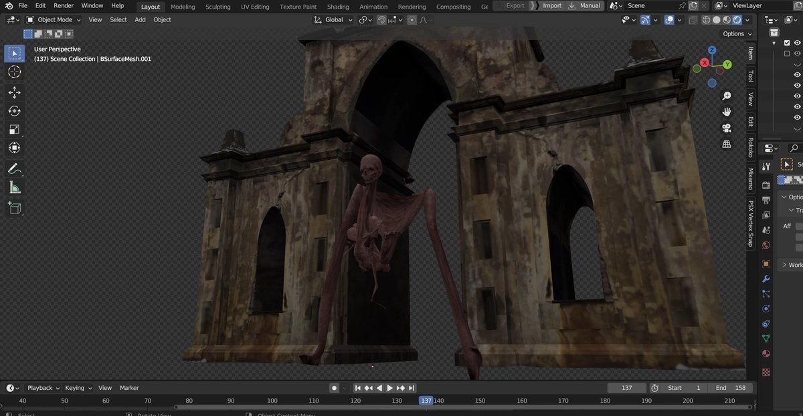The width and height of the screenshot is (803, 416).
Task: Switch to rendered shading
Action: [737, 19]
